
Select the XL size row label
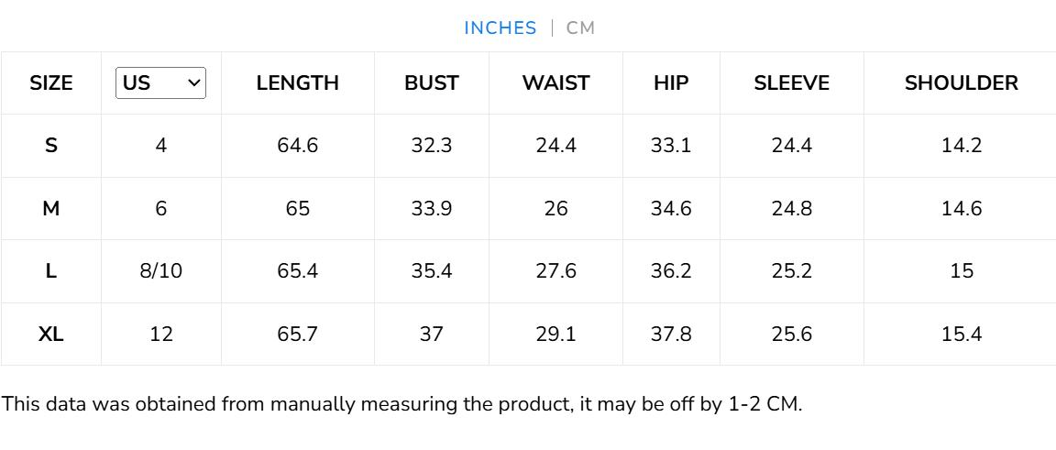[x=51, y=335]
